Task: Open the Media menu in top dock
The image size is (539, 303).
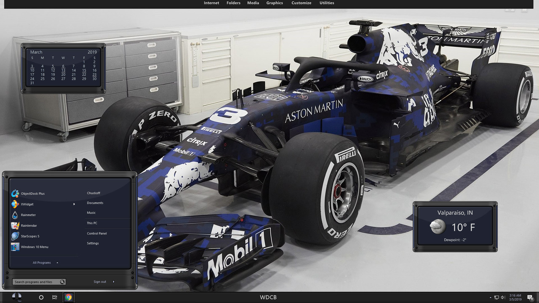Action: point(253,3)
